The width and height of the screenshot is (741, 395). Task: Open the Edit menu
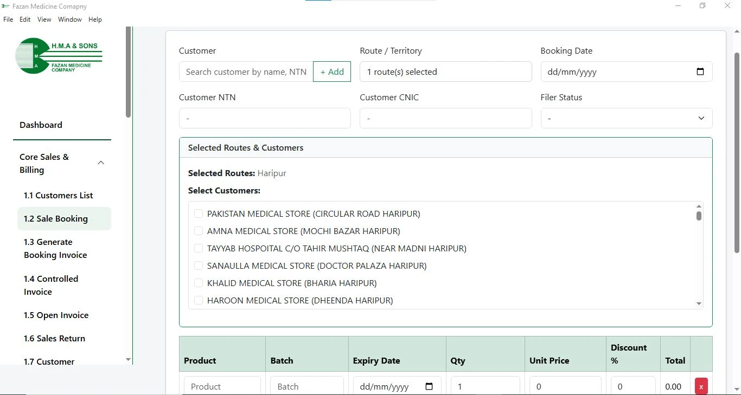tap(25, 20)
